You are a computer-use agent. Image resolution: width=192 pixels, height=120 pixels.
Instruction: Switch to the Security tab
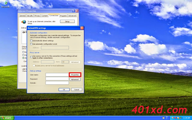tap(30, 16)
